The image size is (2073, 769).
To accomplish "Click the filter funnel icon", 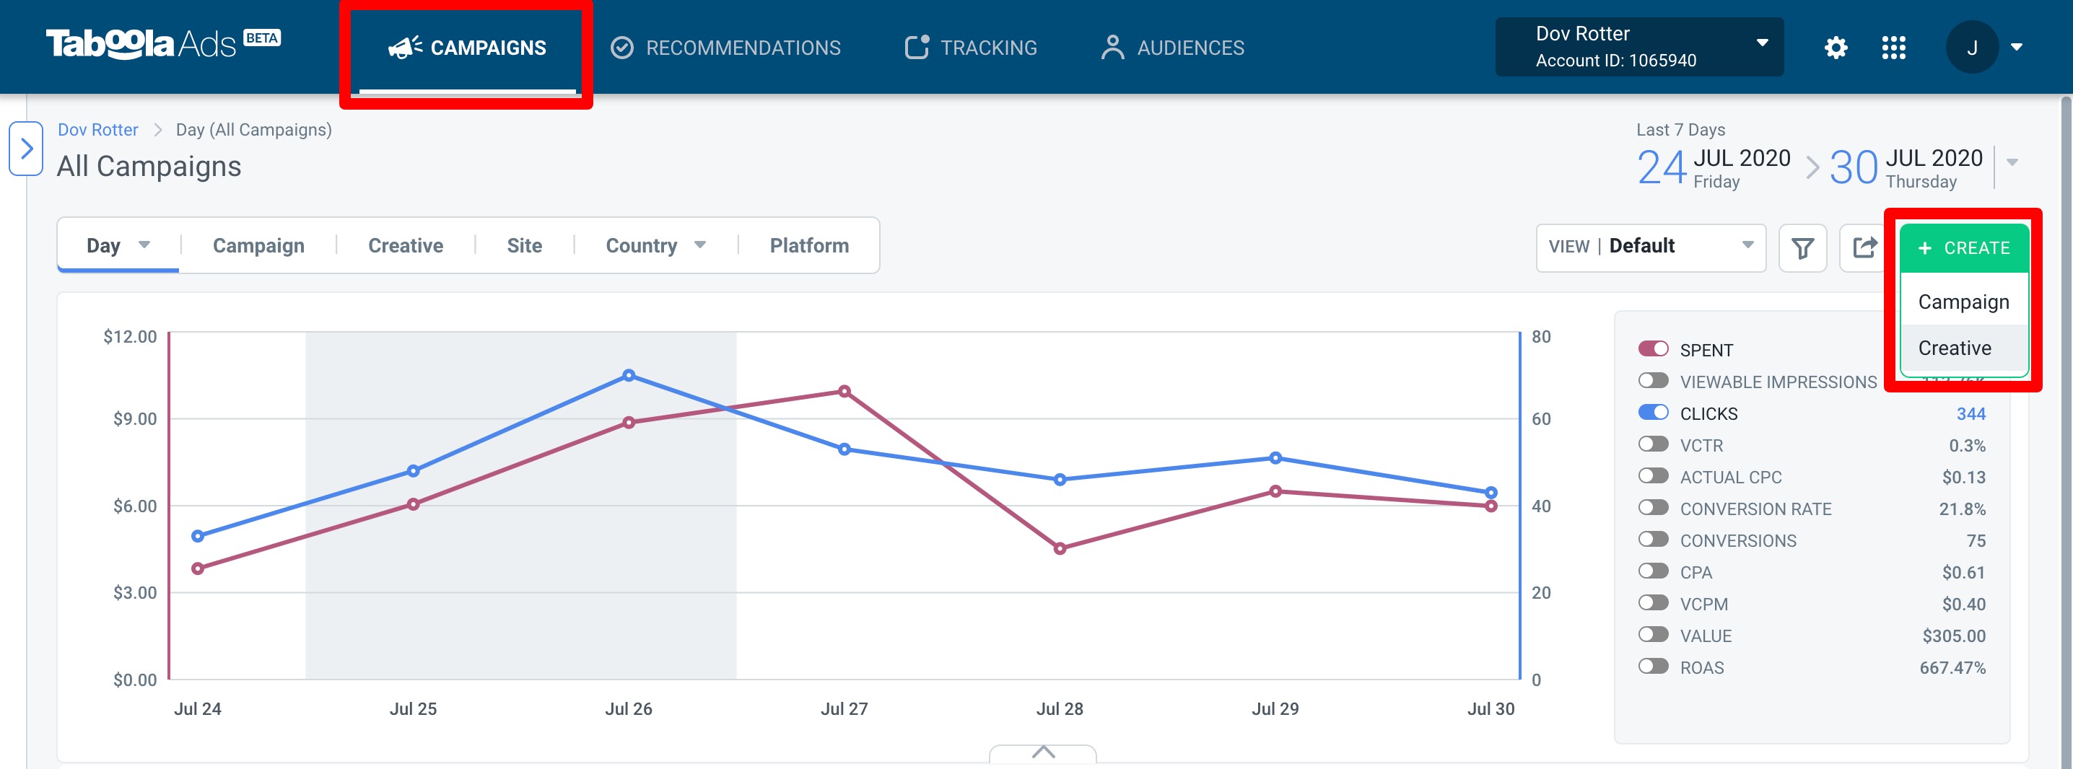I will point(1802,247).
